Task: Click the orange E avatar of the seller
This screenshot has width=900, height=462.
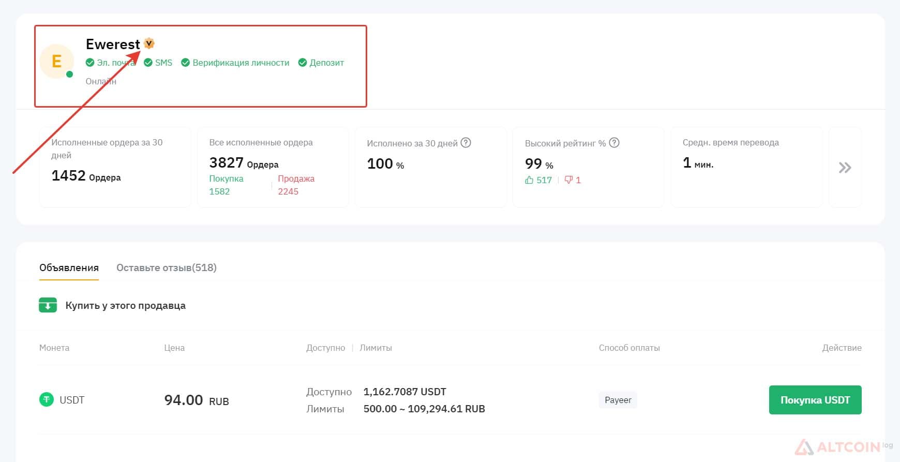Action: (57, 62)
